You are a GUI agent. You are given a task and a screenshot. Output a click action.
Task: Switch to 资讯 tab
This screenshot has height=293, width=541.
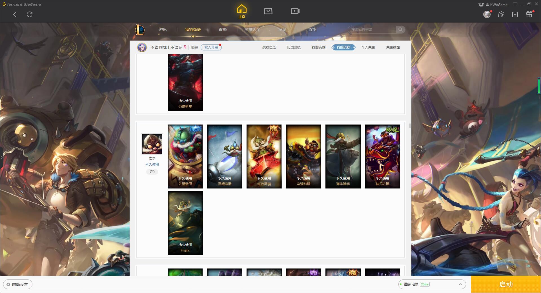(x=163, y=30)
